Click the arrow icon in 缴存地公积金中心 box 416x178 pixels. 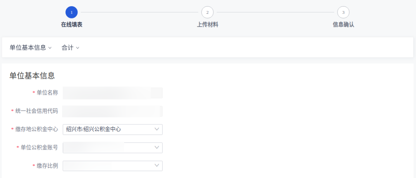click(157, 129)
